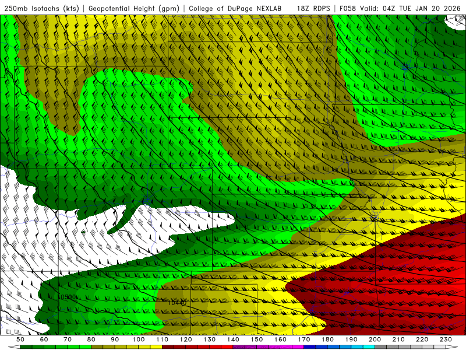Click the 160 value on the legend
Screen dimensions: 466x350
point(281,339)
